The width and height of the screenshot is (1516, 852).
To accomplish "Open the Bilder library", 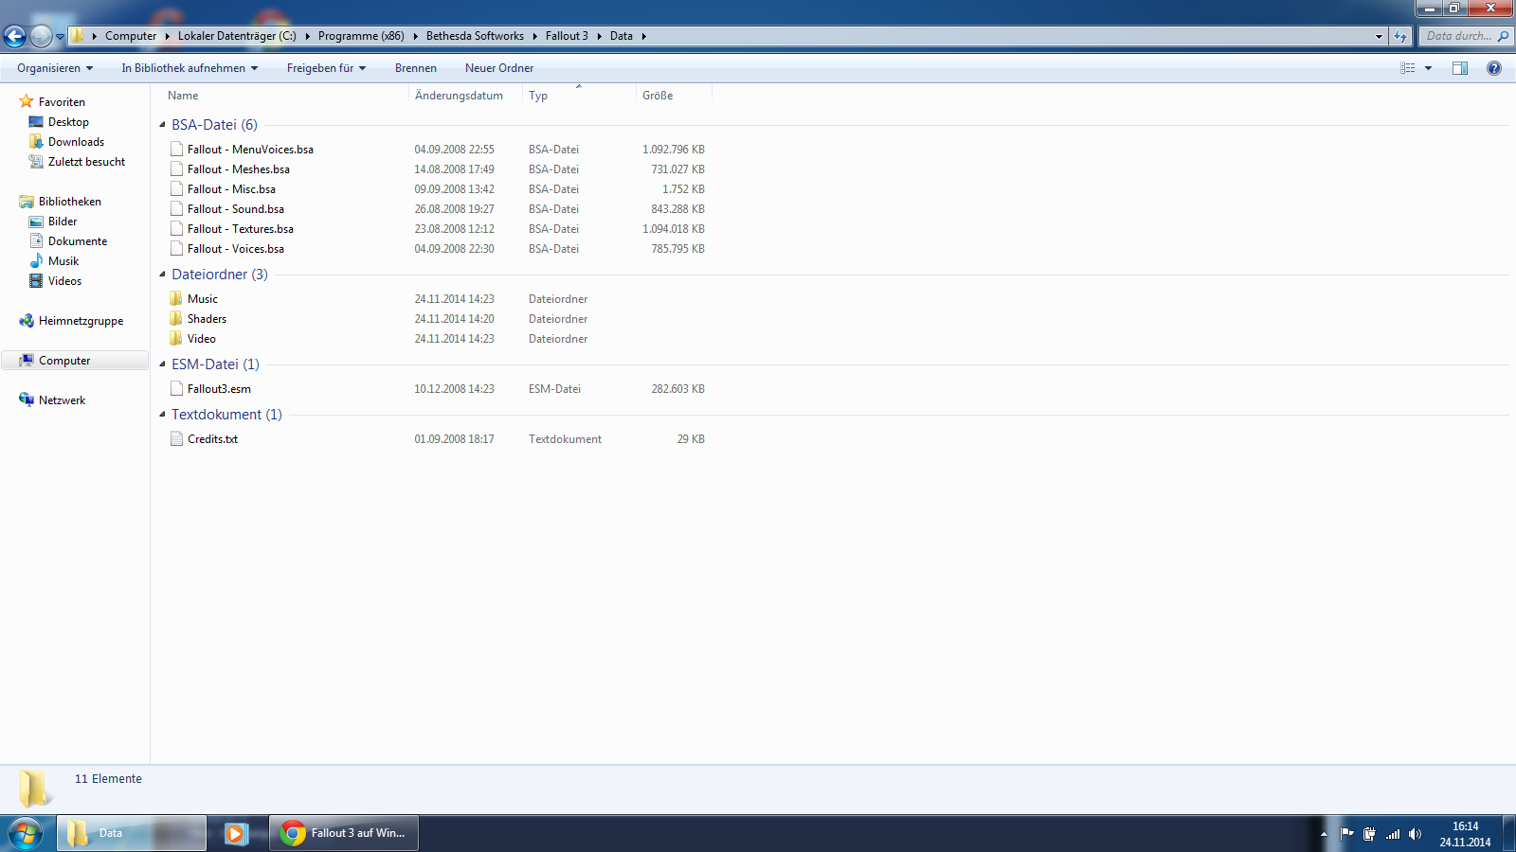I will coord(63,222).
